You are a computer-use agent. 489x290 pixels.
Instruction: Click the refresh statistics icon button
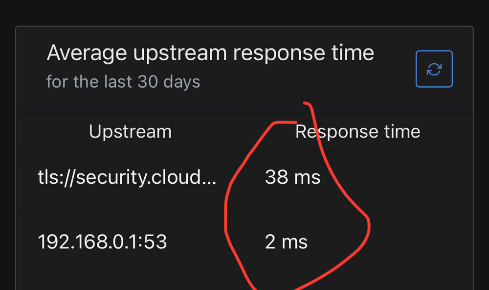click(x=434, y=69)
